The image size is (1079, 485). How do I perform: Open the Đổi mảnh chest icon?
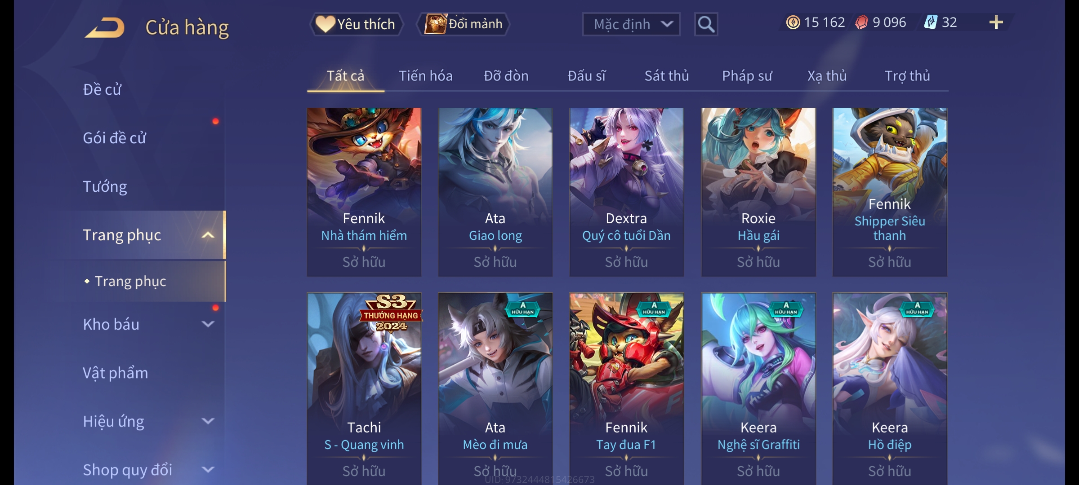tap(436, 24)
